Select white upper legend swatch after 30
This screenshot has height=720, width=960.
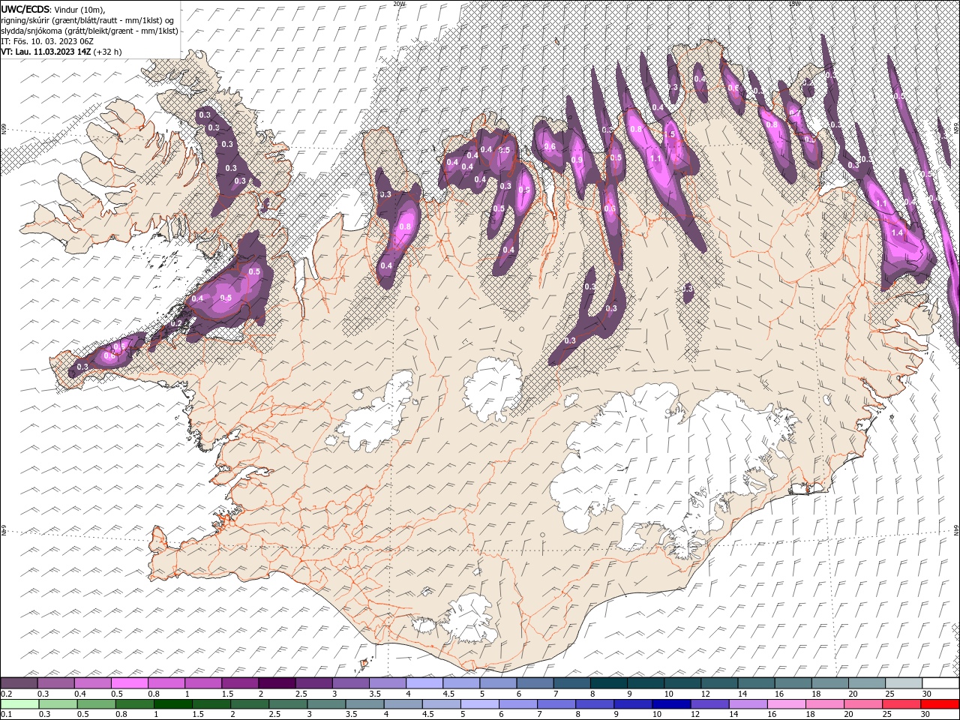pyautogui.click(x=941, y=683)
